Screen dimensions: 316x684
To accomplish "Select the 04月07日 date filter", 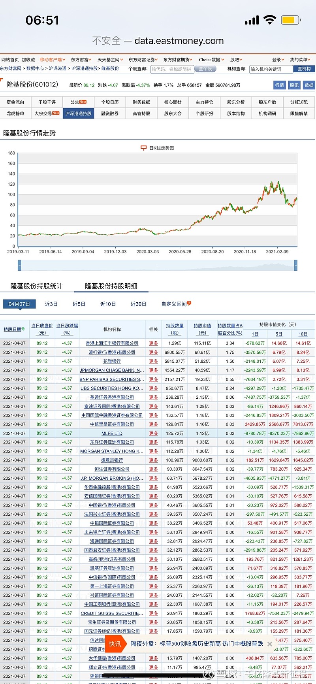I will coord(19,304).
